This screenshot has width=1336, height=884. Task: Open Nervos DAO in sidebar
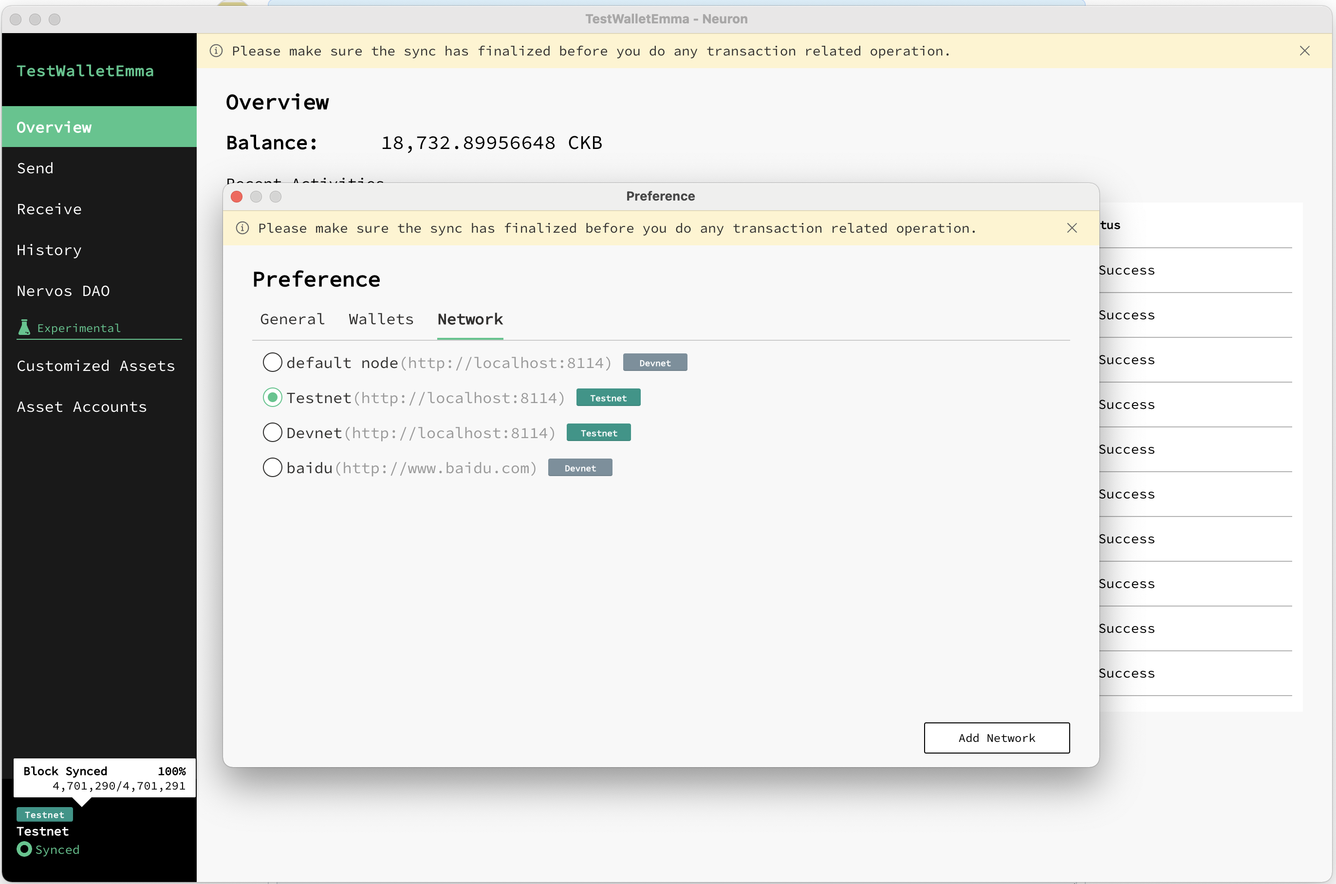point(99,291)
